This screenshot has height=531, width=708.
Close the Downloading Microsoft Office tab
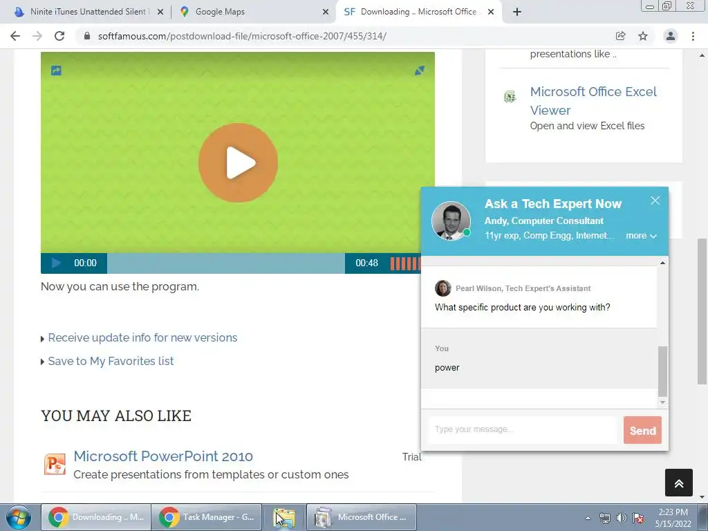492,12
